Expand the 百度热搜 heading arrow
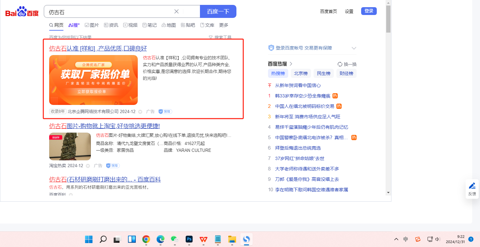Screen dimensions: 480x247 tap(291, 64)
